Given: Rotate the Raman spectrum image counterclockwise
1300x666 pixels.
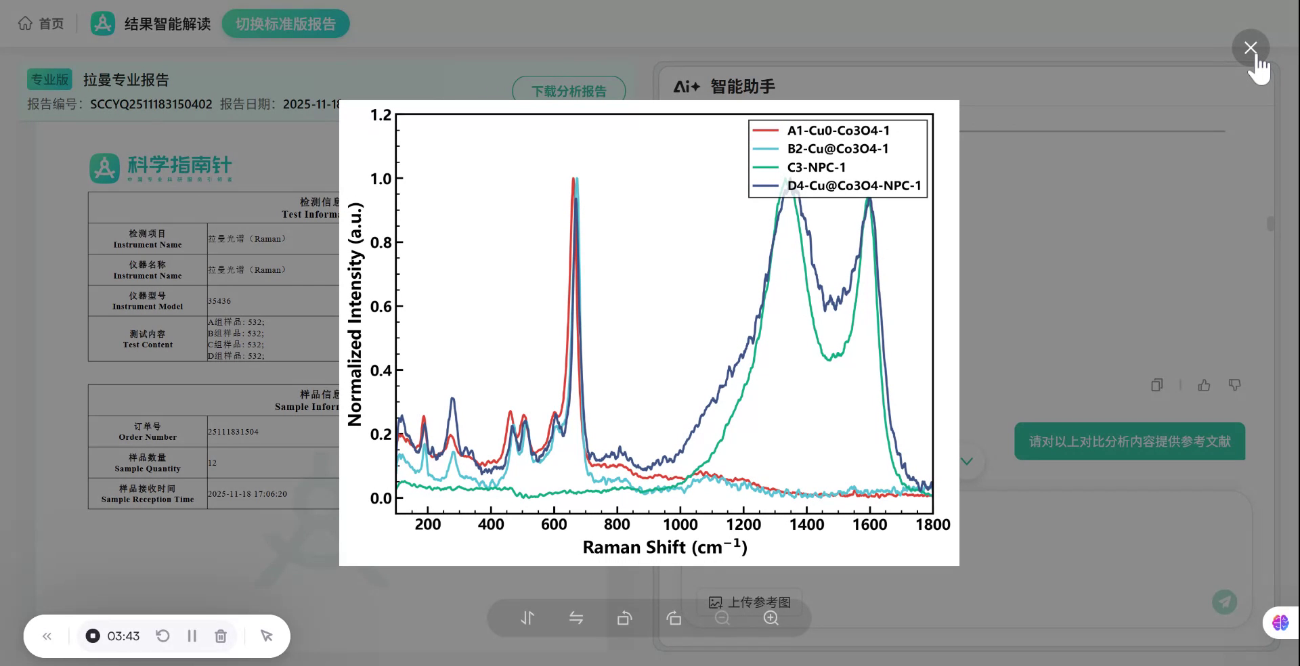Looking at the screenshot, I should point(625,618).
